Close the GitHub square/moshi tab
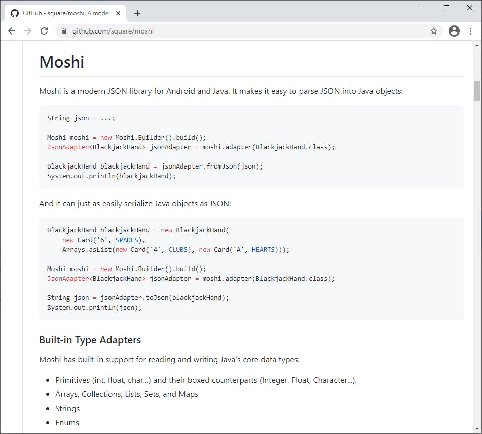This screenshot has height=434, width=482. pos(118,13)
